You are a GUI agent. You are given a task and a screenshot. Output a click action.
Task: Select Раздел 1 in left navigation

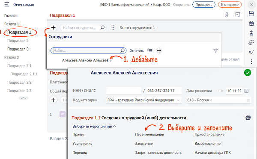click(12, 24)
